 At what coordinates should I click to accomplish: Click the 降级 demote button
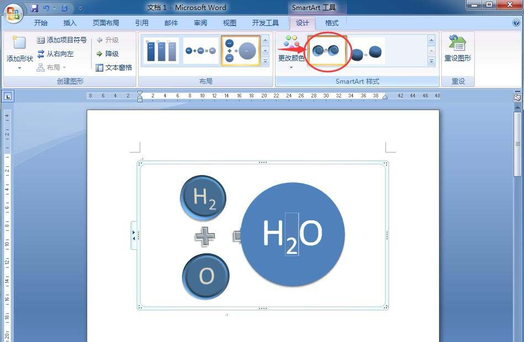pos(108,53)
